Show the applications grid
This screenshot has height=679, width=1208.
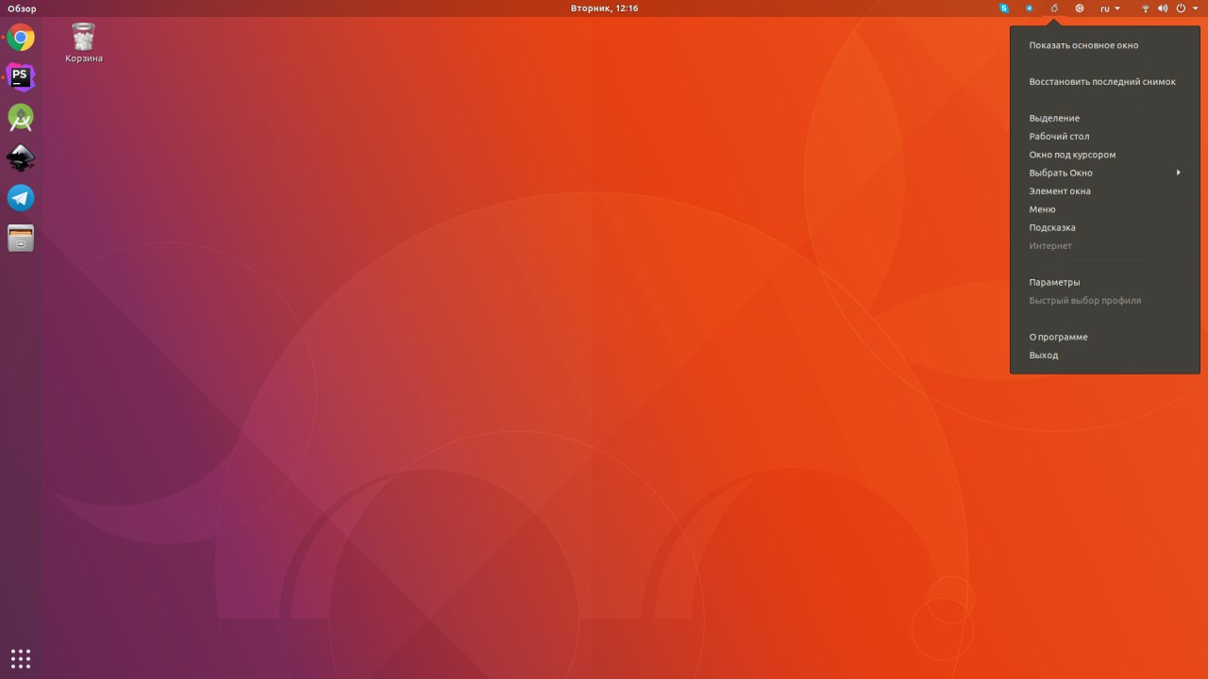pos(21,658)
